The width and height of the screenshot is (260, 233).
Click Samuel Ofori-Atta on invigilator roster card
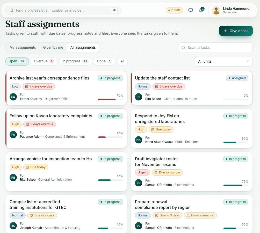click(158, 185)
